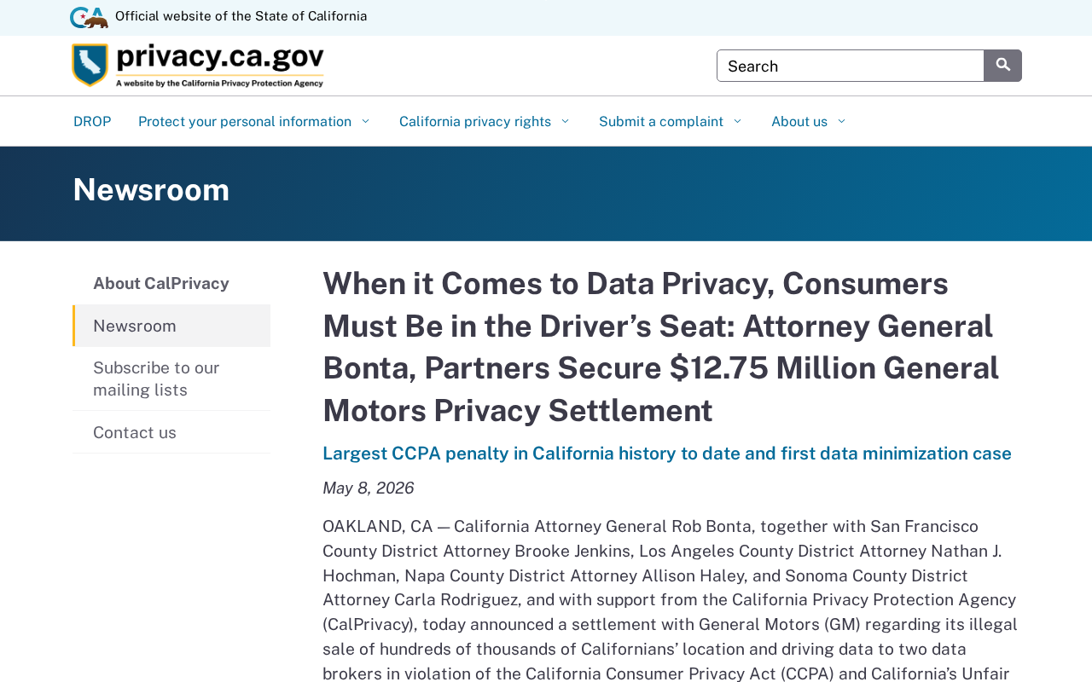Click into the Search text field
The image size is (1092, 682).
point(851,66)
